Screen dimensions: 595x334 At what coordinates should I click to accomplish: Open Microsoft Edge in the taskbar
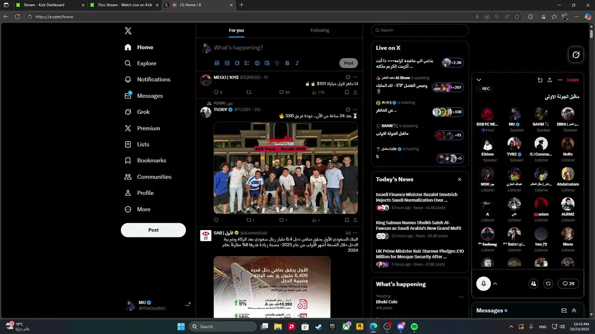(373, 327)
